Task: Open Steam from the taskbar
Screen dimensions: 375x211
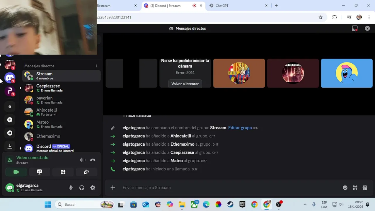Action: pyautogui.click(x=230, y=205)
